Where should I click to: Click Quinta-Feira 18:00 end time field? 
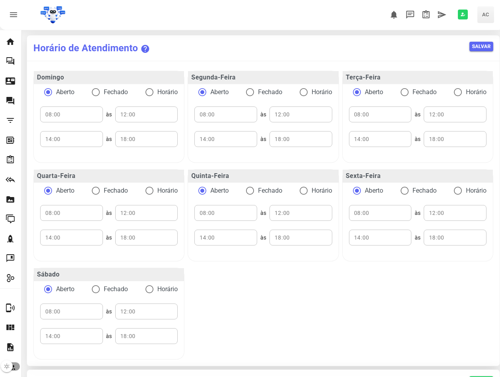(x=300, y=238)
